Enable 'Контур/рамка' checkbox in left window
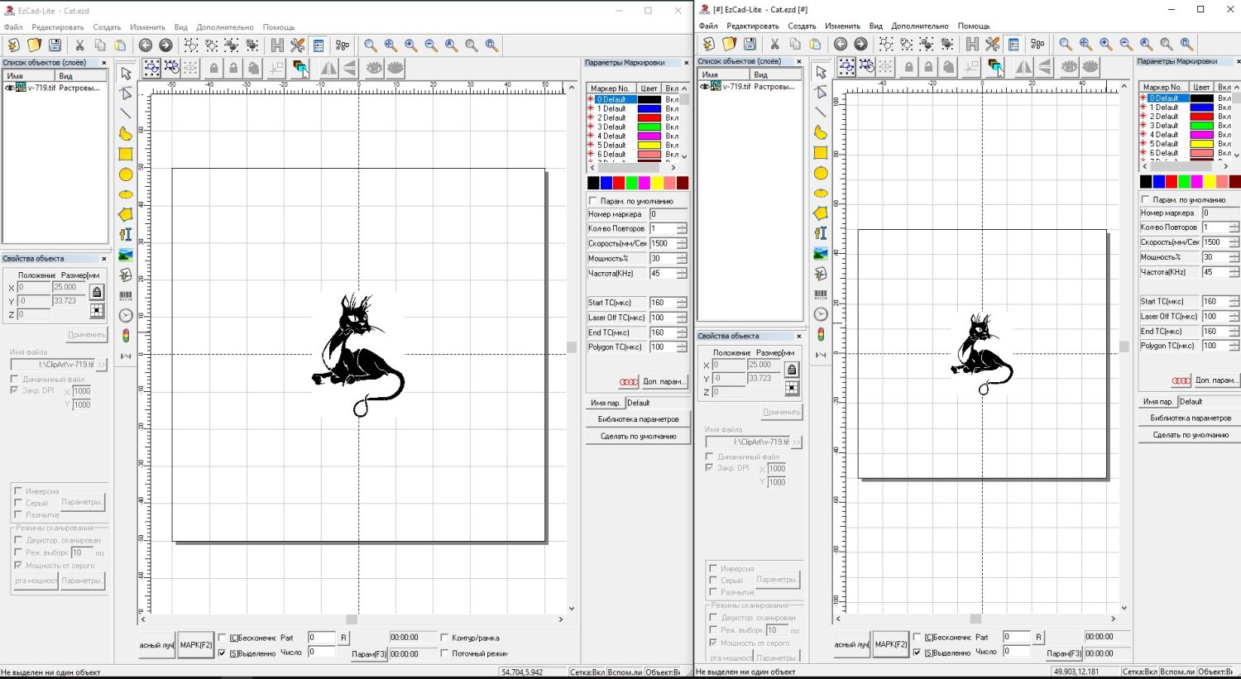Screen dimensions: 1241x679 445,638
